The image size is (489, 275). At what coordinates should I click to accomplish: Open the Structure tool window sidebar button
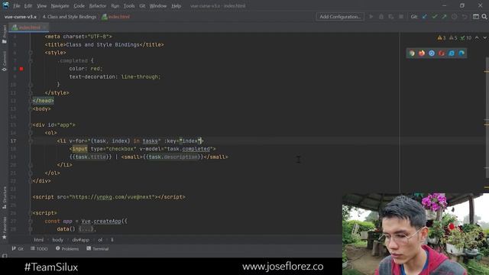coord(5,198)
